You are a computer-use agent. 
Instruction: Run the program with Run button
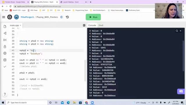[x=93, y=17]
